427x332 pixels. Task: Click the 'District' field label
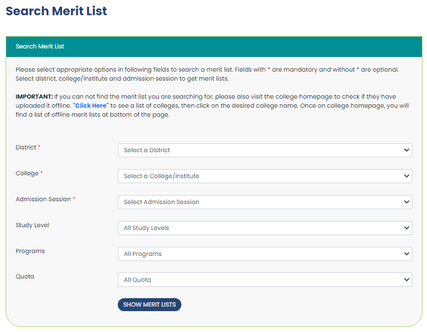click(26, 148)
